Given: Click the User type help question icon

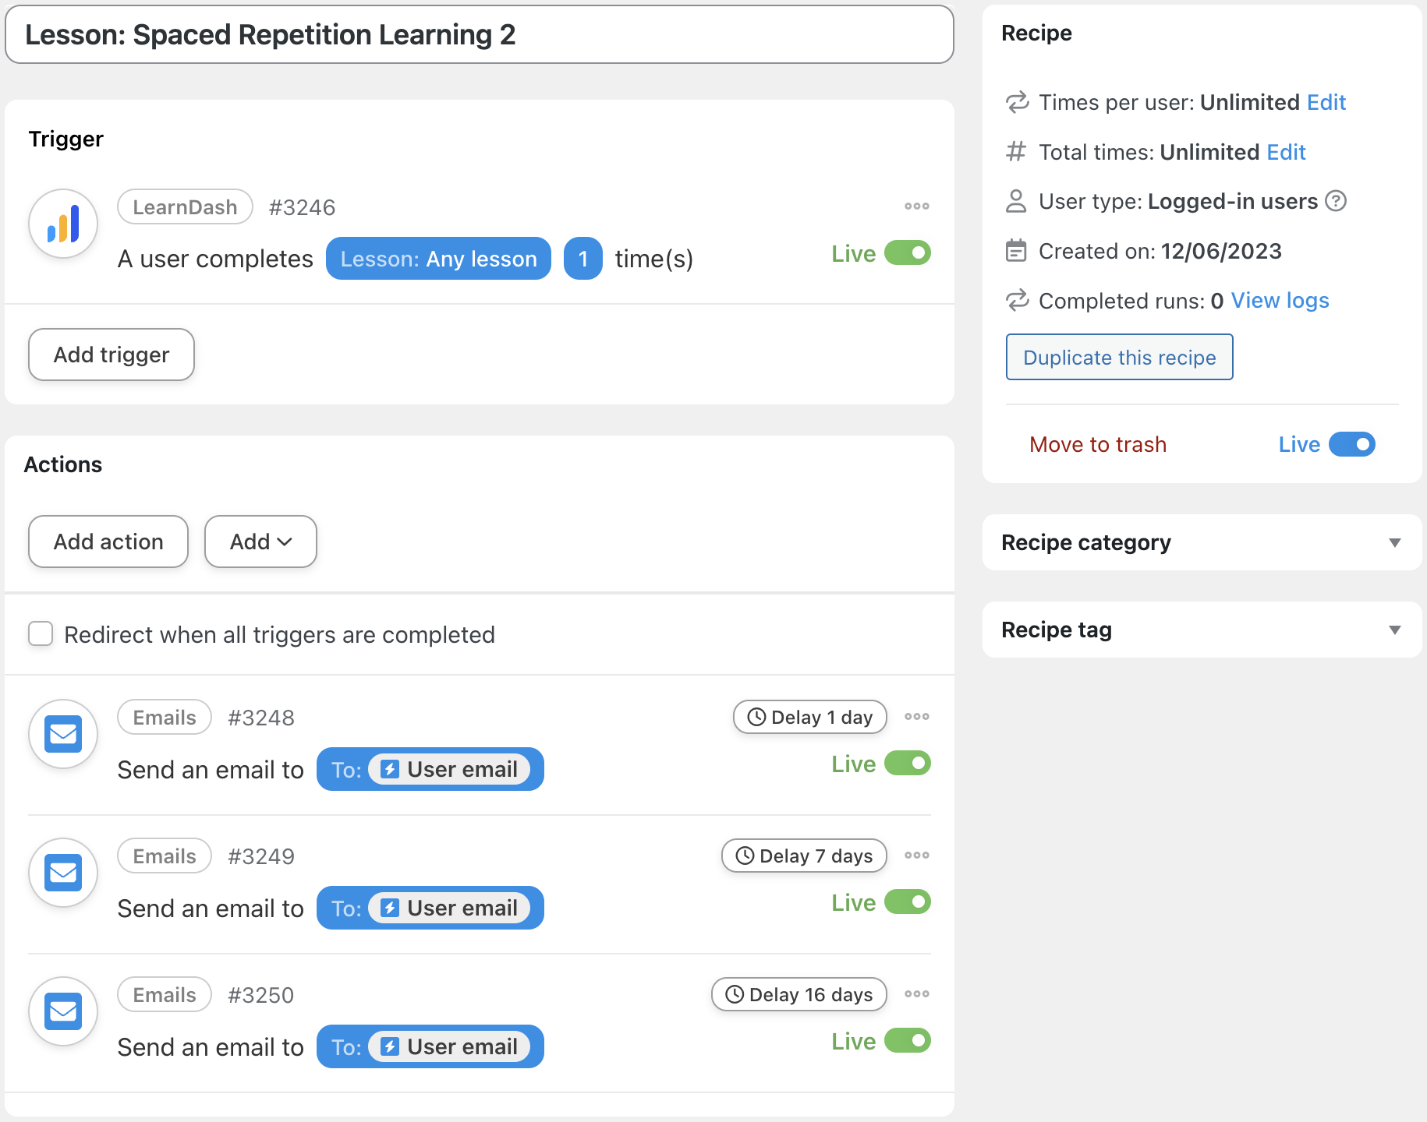Looking at the screenshot, I should pyautogui.click(x=1336, y=201).
